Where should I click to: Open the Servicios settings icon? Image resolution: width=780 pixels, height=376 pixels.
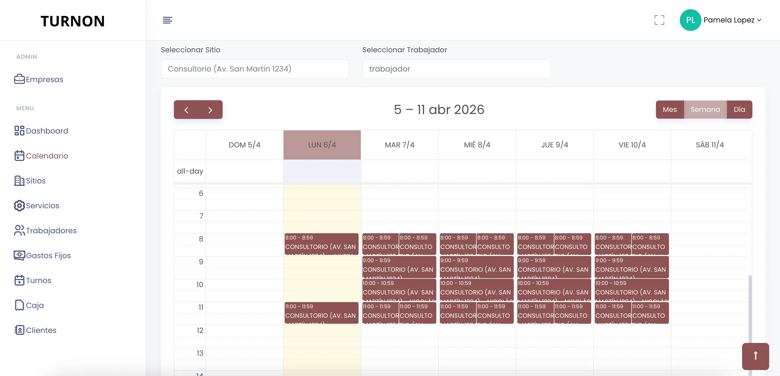coord(19,205)
